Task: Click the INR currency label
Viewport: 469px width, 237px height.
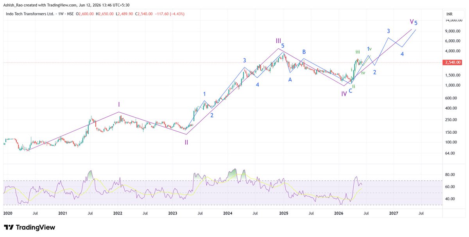Action: pyautogui.click(x=449, y=14)
